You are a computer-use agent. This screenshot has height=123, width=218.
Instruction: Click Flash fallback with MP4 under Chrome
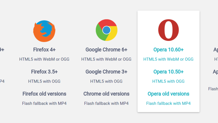coord(106,103)
